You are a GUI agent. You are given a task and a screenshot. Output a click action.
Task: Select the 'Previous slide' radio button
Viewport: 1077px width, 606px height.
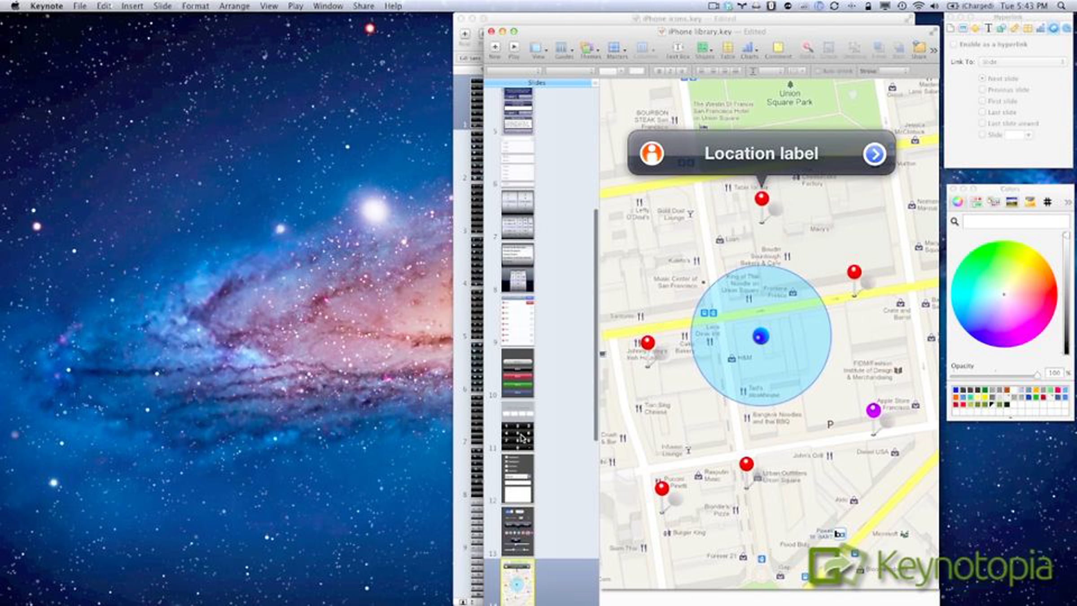click(x=982, y=90)
